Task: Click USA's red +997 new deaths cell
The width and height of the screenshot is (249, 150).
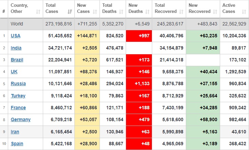Action: coord(139,36)
